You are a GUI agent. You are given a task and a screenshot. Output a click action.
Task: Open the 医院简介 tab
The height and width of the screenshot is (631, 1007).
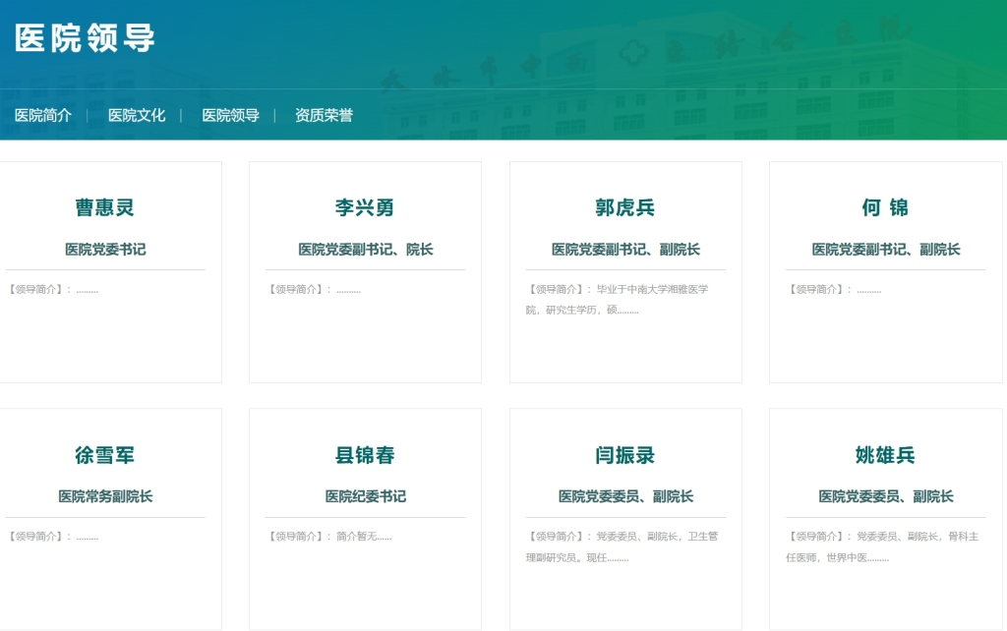point(43,116)
